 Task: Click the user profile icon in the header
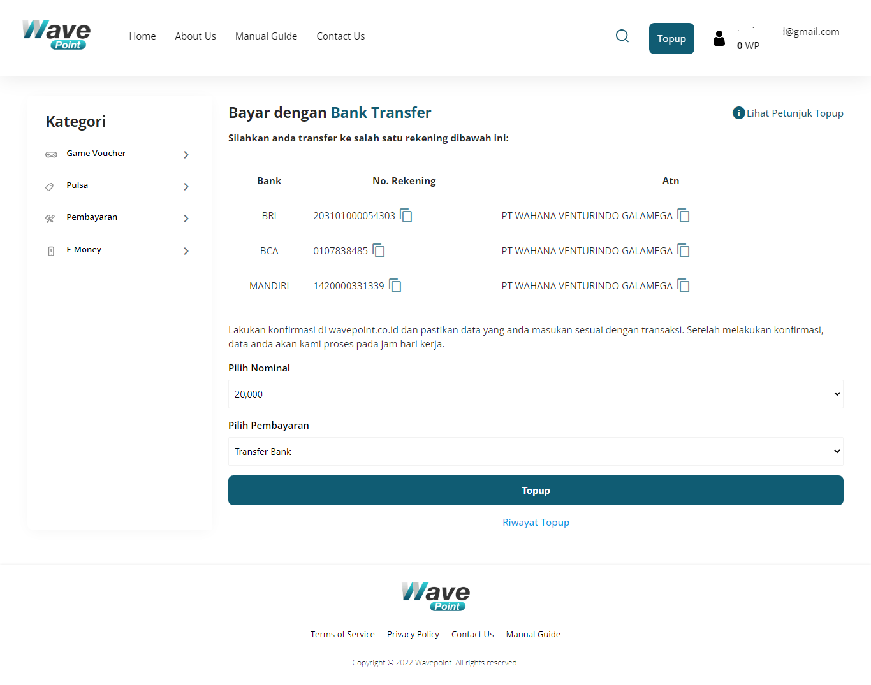(719, 38)
